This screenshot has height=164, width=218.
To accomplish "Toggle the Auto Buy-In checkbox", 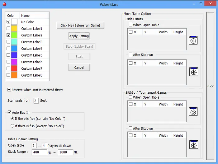I will coord(9,112).
